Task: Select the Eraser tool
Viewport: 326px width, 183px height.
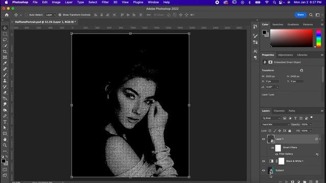Action: click(5, 93)
